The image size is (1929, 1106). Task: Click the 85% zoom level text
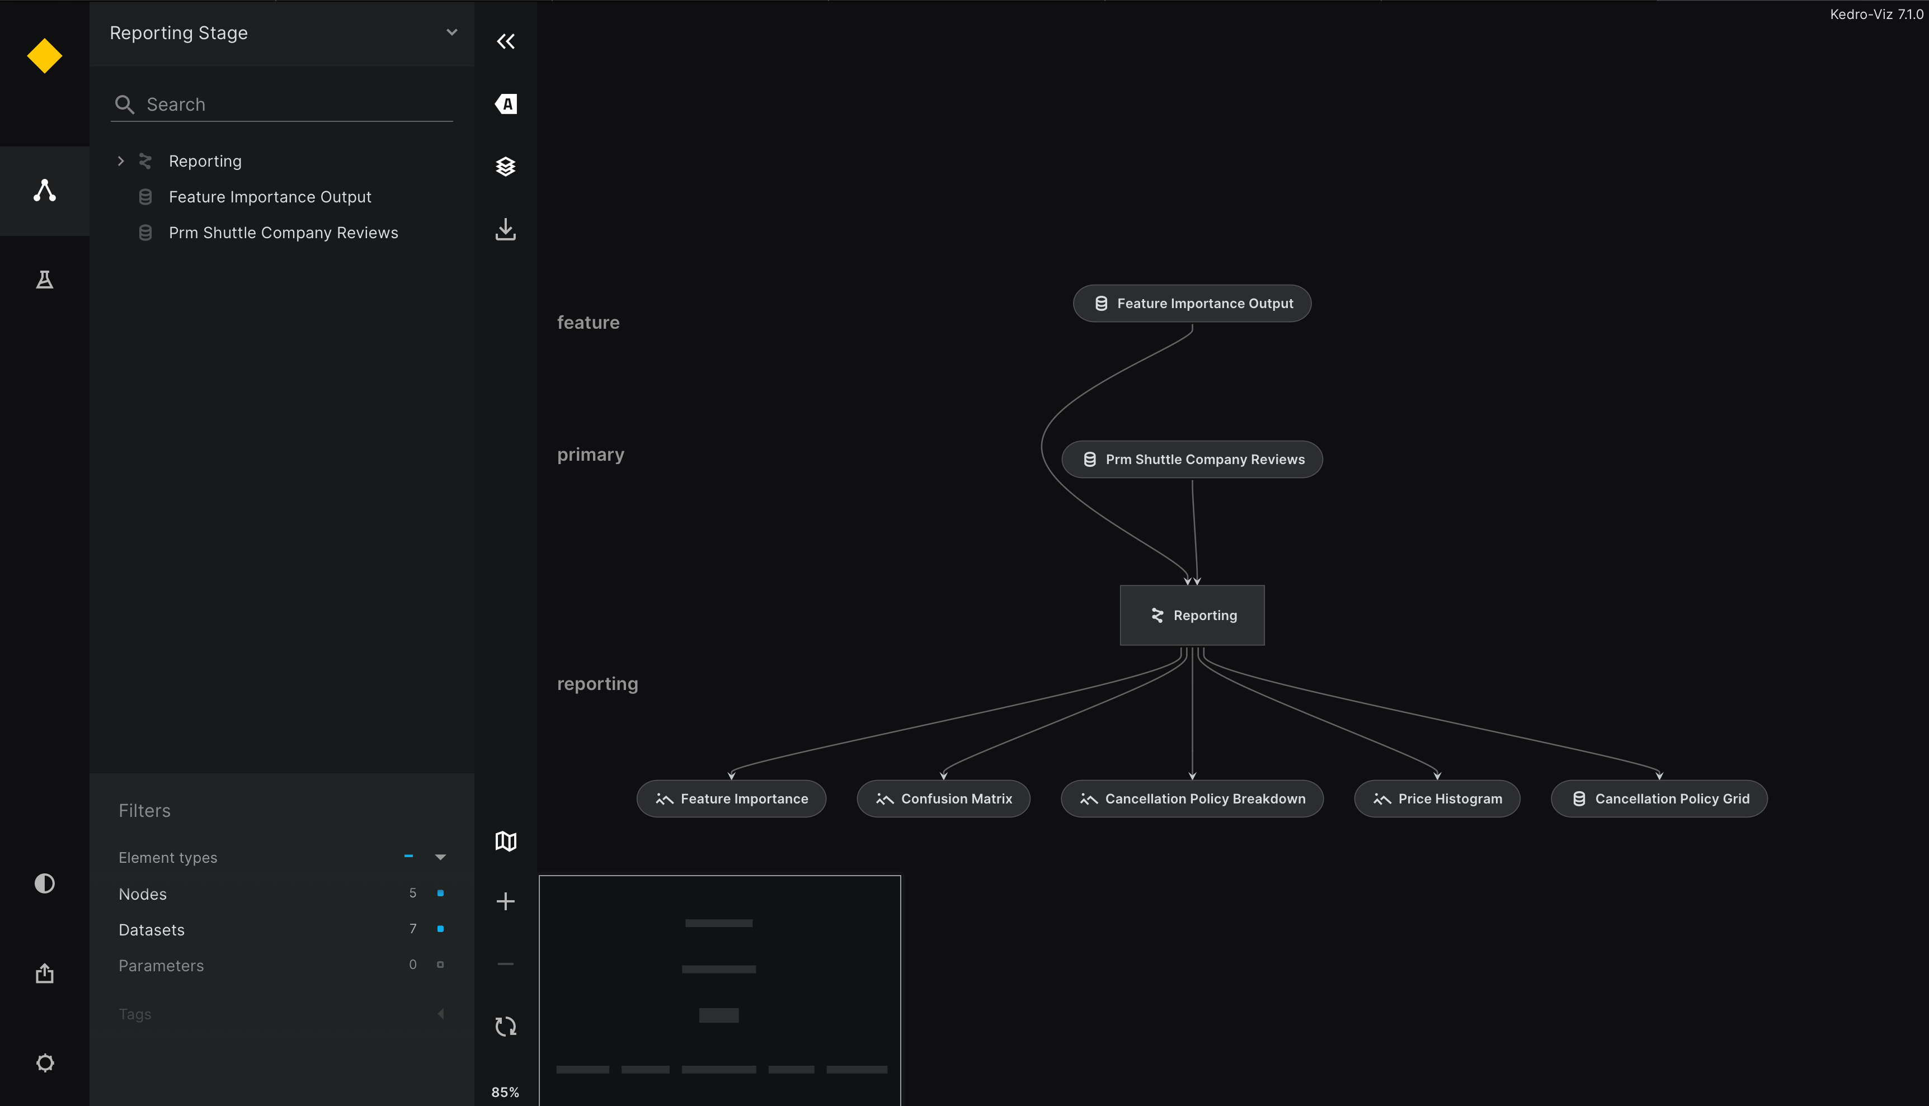(505, 1091)
